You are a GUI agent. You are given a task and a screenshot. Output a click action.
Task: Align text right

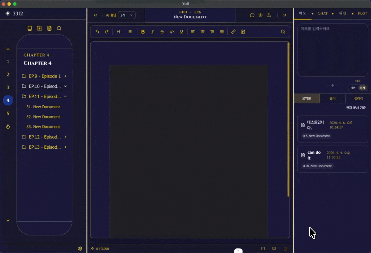click(x=212, y=32)
